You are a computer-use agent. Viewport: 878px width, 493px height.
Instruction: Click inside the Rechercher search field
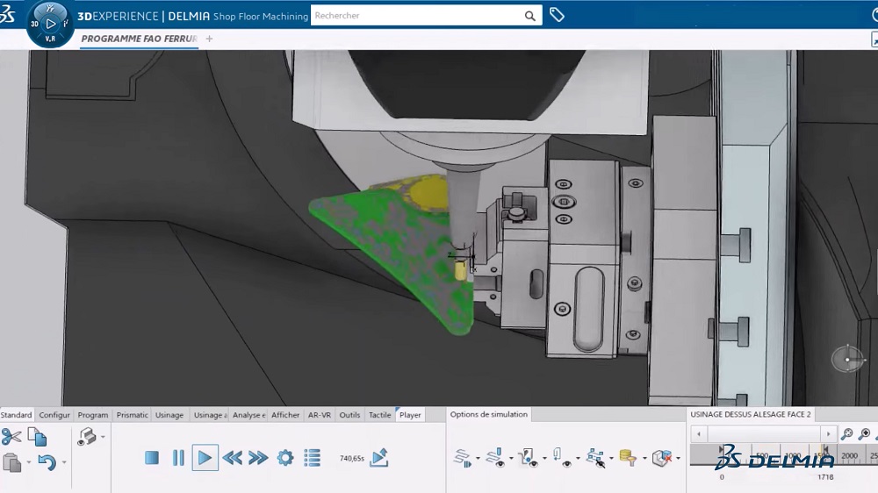point(417,16)
